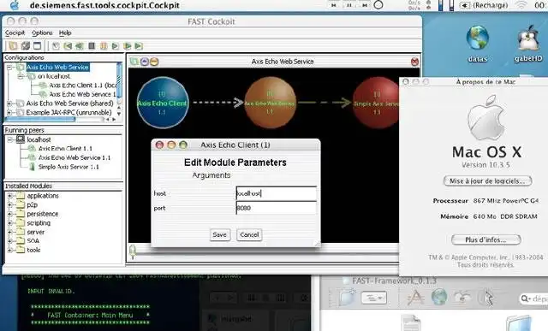
Task: Select Axis Echo Client 1.1 in Running peers
Action: pyautogui.click(x=65, y=149)
